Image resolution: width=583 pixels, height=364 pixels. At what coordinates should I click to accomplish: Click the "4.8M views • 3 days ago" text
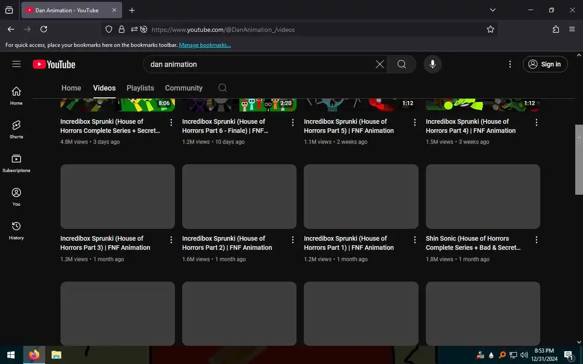[90, 142]
